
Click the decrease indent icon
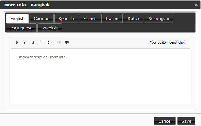tap(59, 42)
